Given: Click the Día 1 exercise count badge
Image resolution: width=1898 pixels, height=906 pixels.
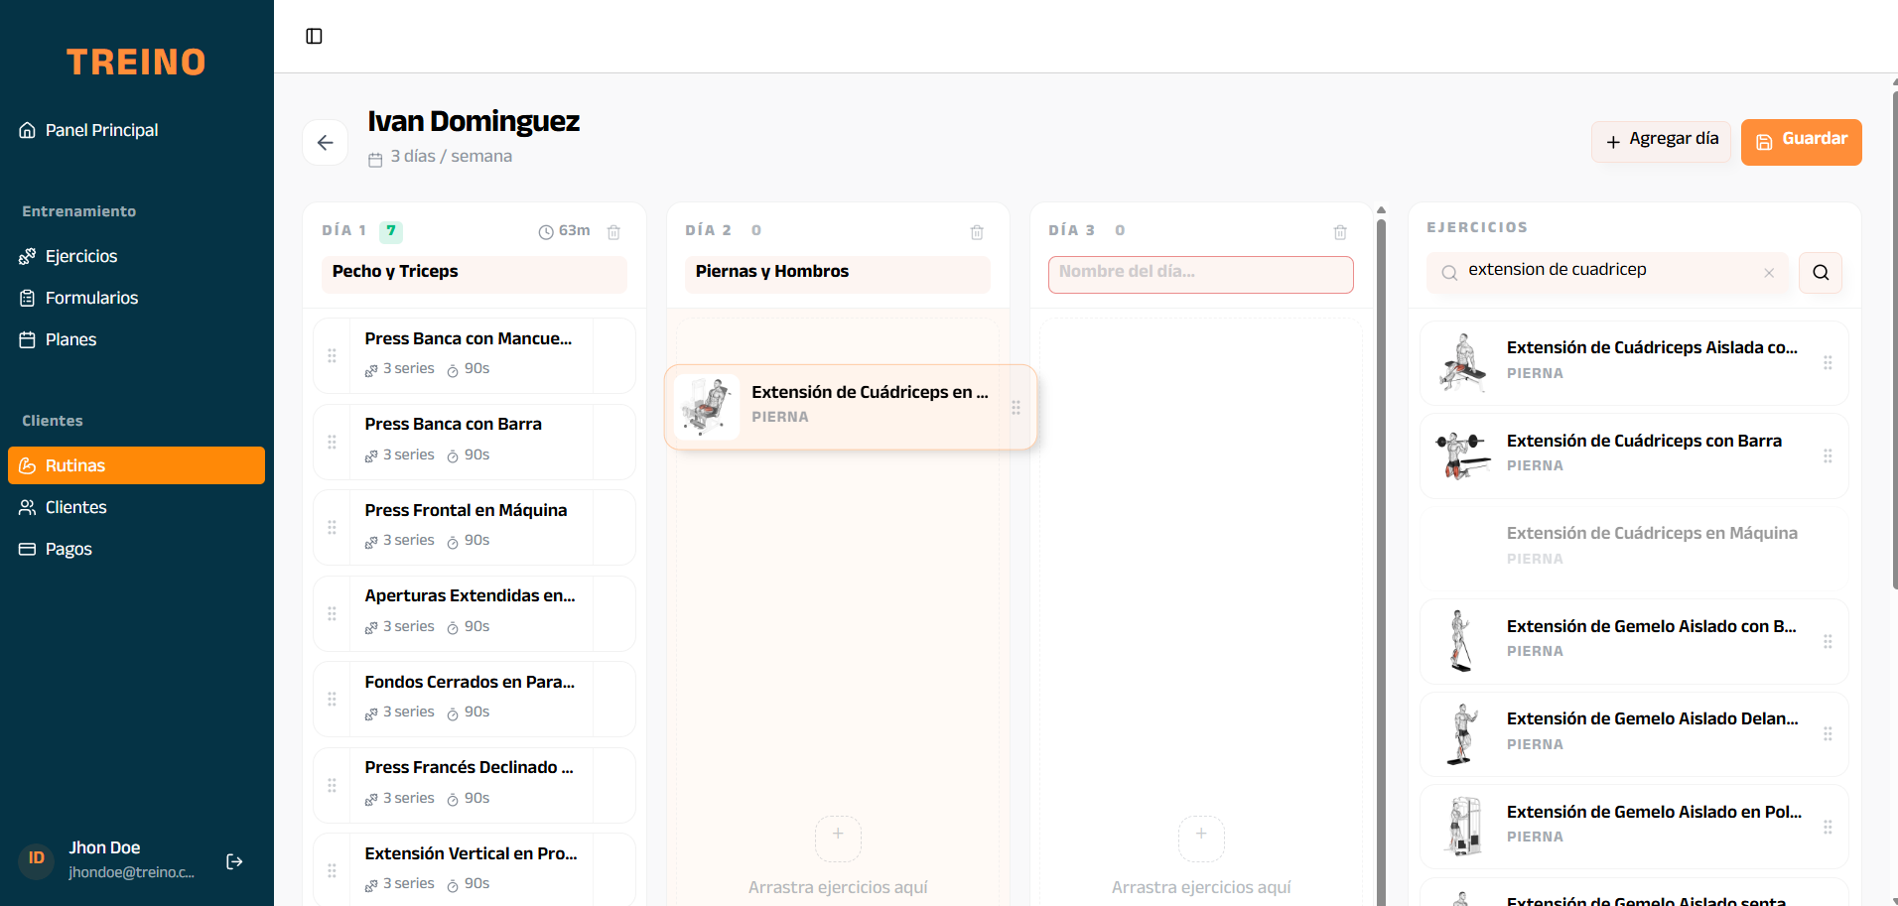Looking at the screenshot, I should tap(391, 231).
